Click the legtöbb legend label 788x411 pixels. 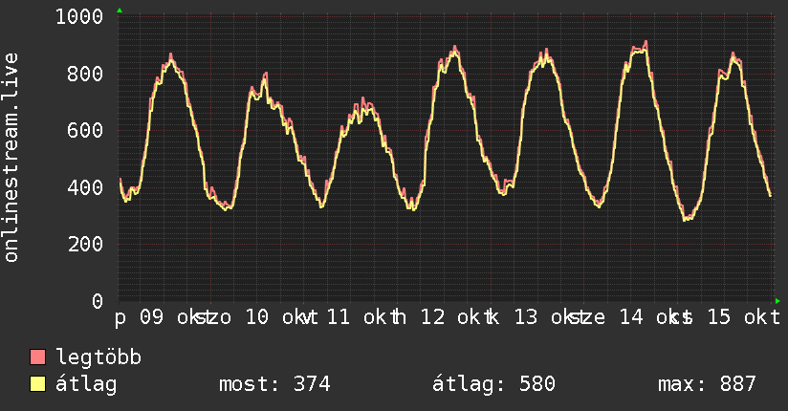[98, 357]
